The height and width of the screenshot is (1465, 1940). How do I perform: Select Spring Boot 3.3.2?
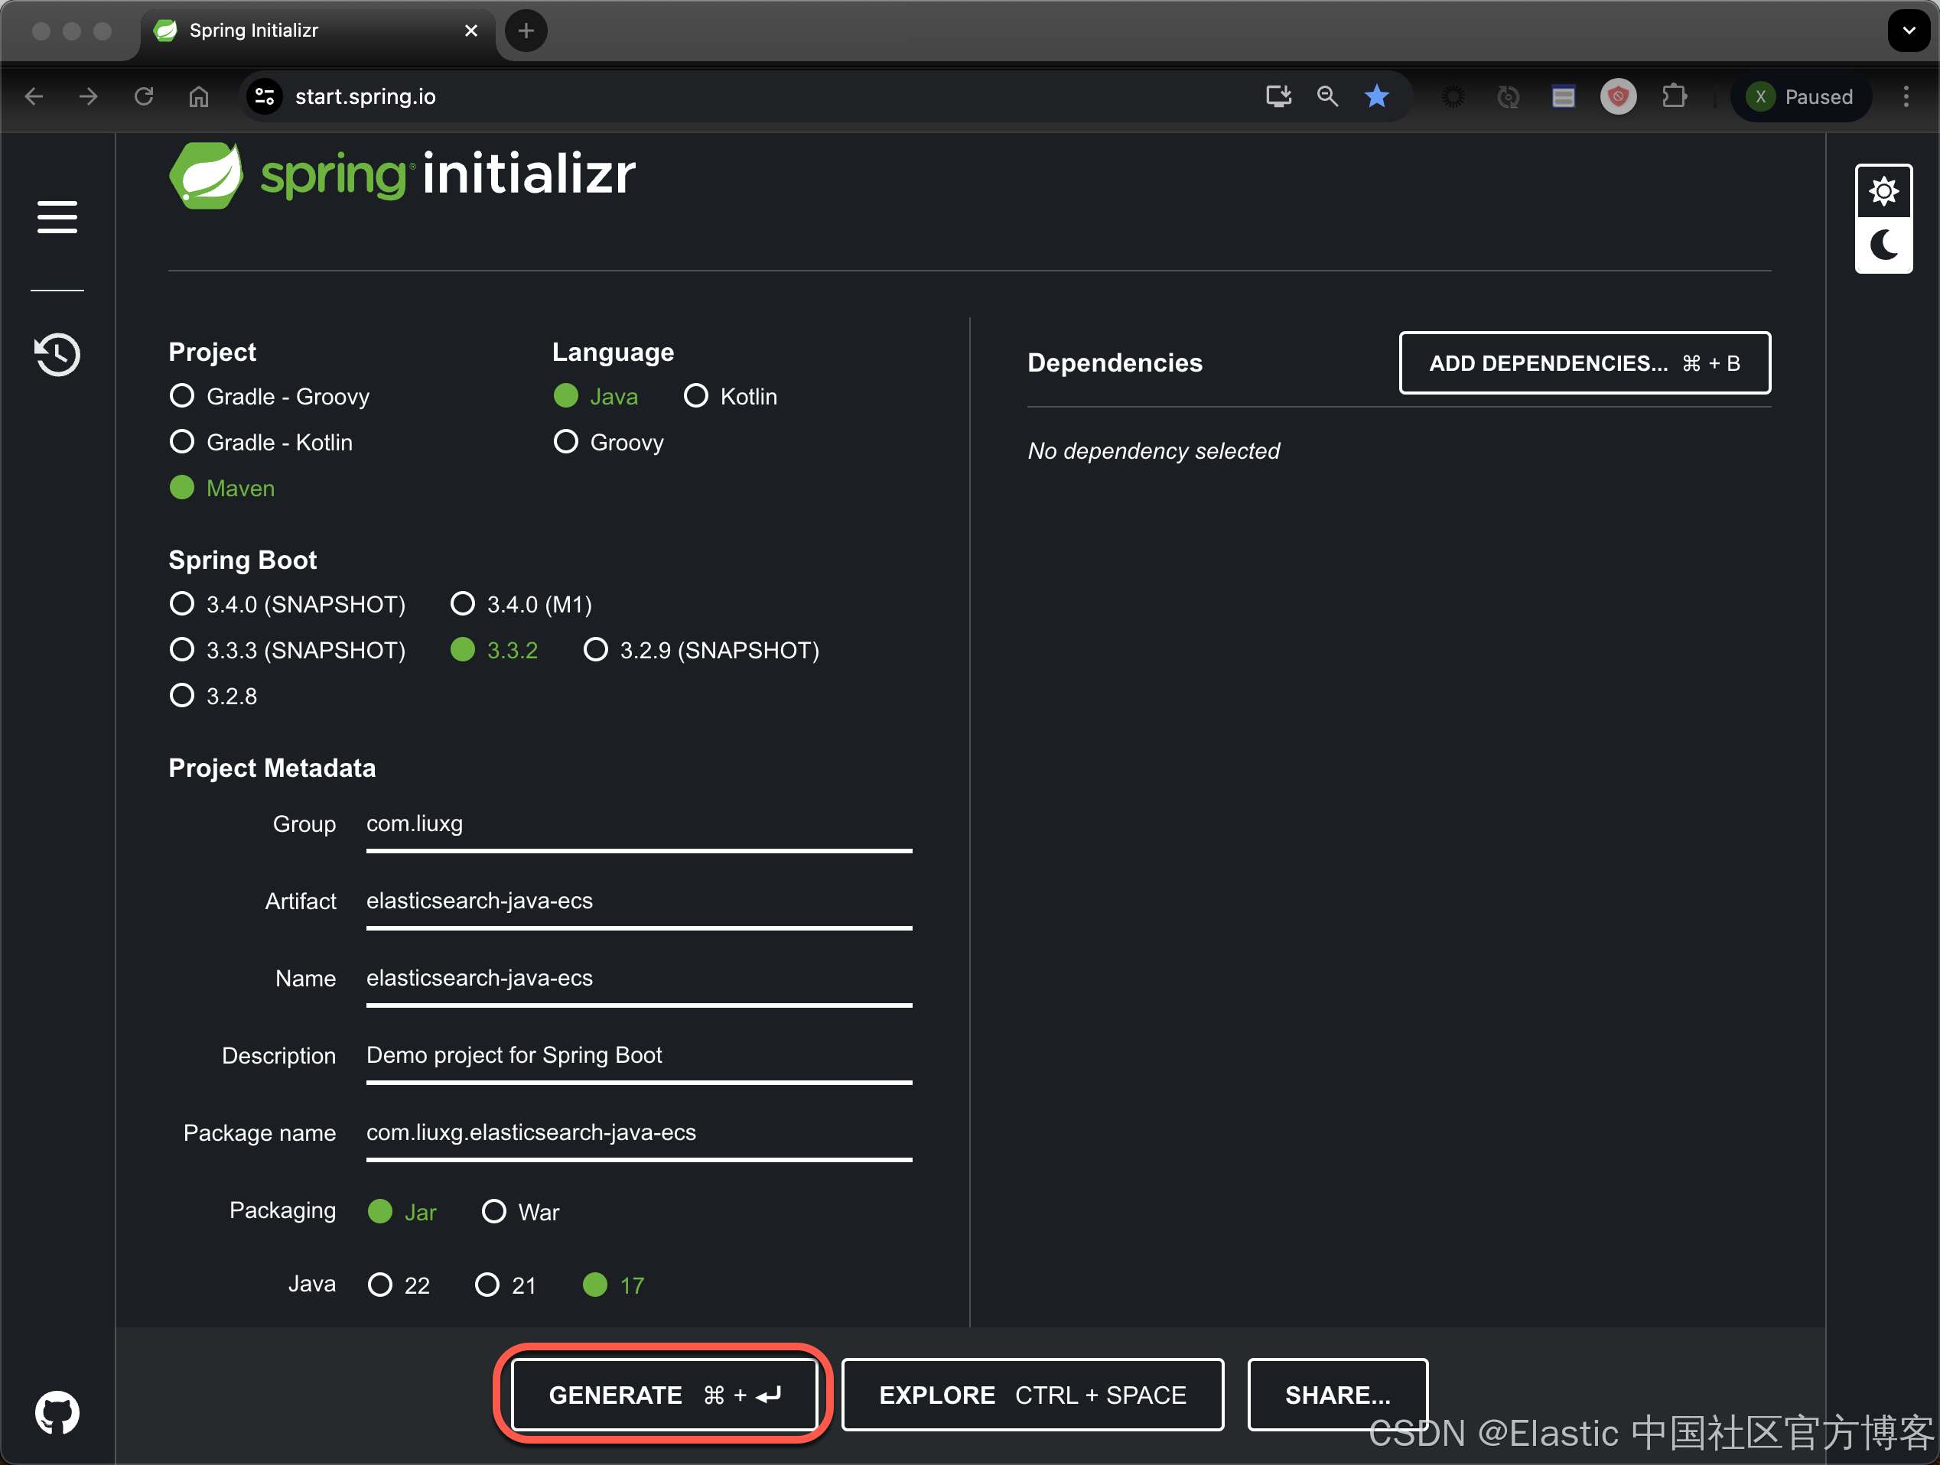point(493,650)
